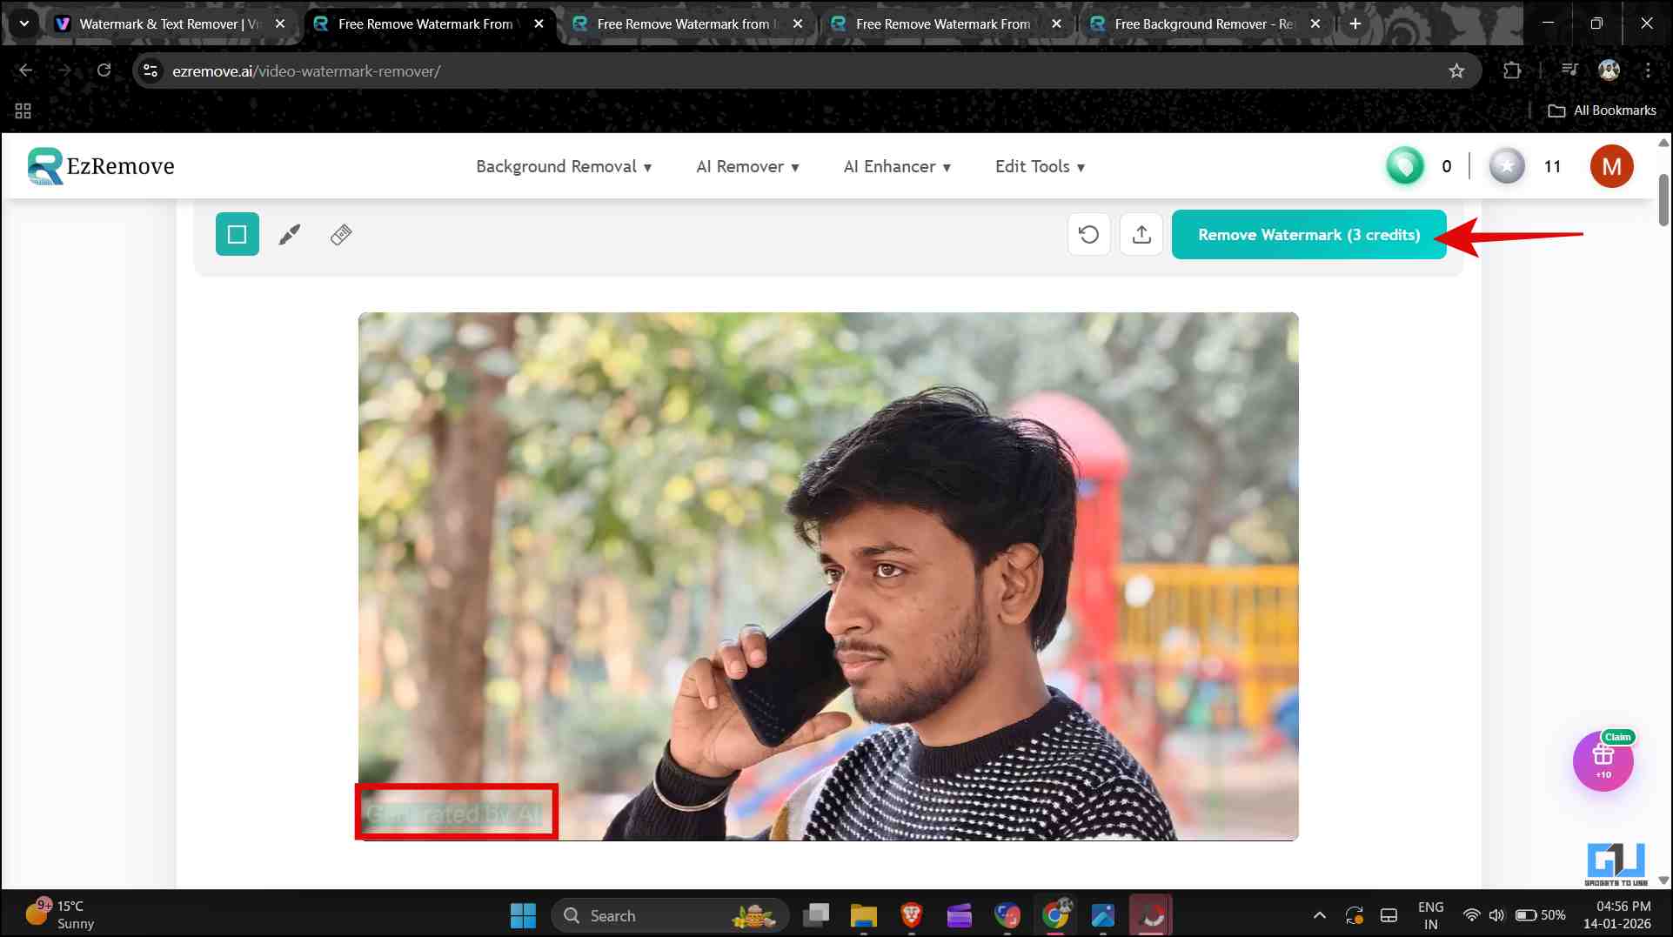Bookmark this page with star icon
Viewport: 1673px width, 937px height.
click(1456, 71)
